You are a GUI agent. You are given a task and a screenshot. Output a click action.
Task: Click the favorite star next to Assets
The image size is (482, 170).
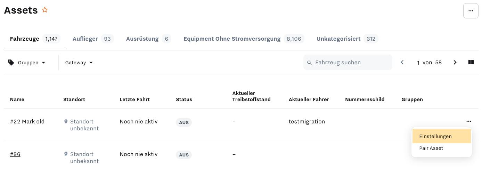45,10
